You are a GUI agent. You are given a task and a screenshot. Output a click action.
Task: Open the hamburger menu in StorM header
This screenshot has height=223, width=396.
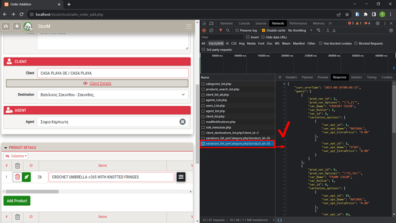(188, 26)
